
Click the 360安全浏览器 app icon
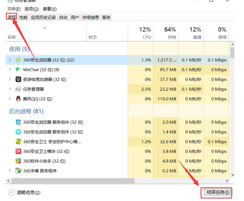(18, 60)
